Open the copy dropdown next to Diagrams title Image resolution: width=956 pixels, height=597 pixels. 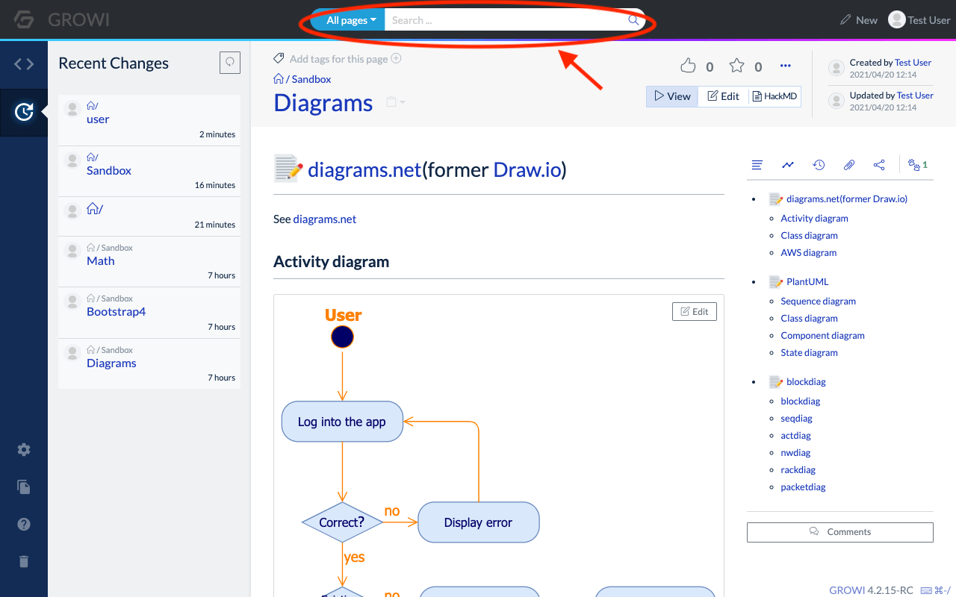tap(395, 102)
